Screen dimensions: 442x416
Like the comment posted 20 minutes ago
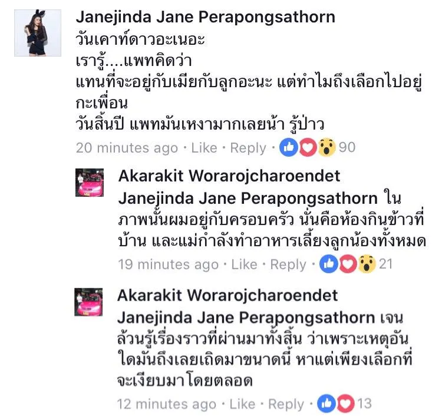[204, 148]
